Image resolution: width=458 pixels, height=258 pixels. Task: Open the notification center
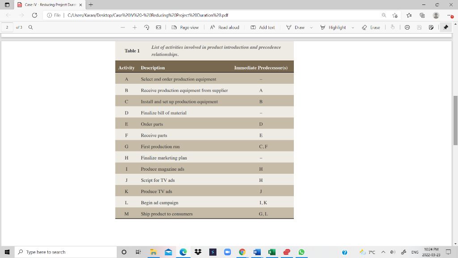pos(448,252)
